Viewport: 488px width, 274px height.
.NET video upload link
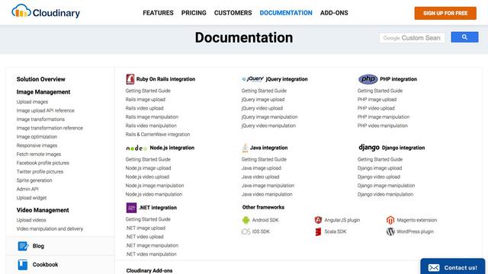click(x=144, y=237)
